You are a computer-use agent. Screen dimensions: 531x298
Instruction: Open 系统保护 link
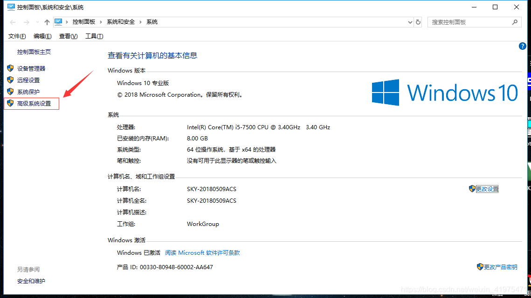(x=28, y=92)
